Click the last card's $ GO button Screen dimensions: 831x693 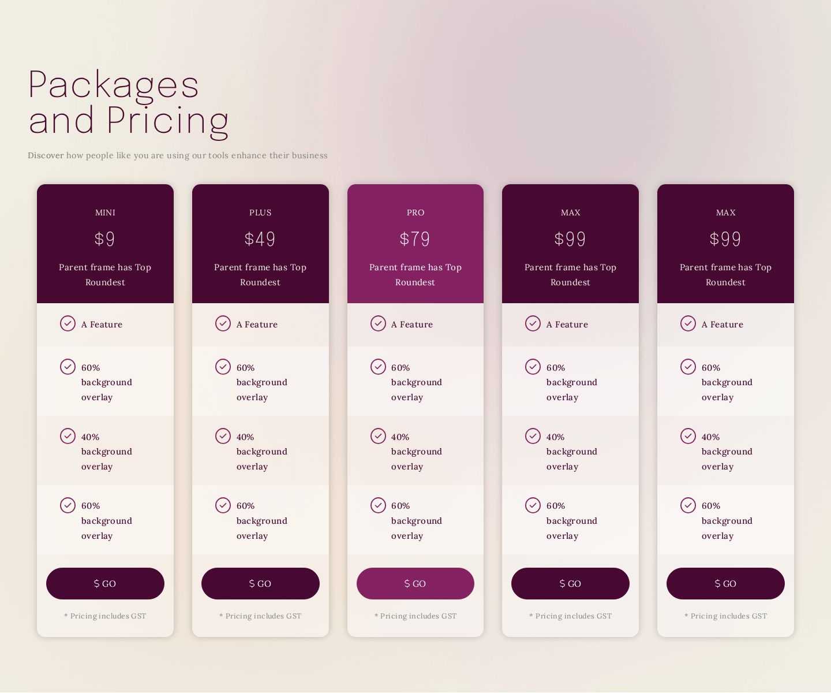pos(725,583)
